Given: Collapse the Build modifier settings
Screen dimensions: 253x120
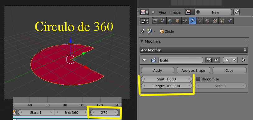Looking at the screenshot, I should 145,60.
